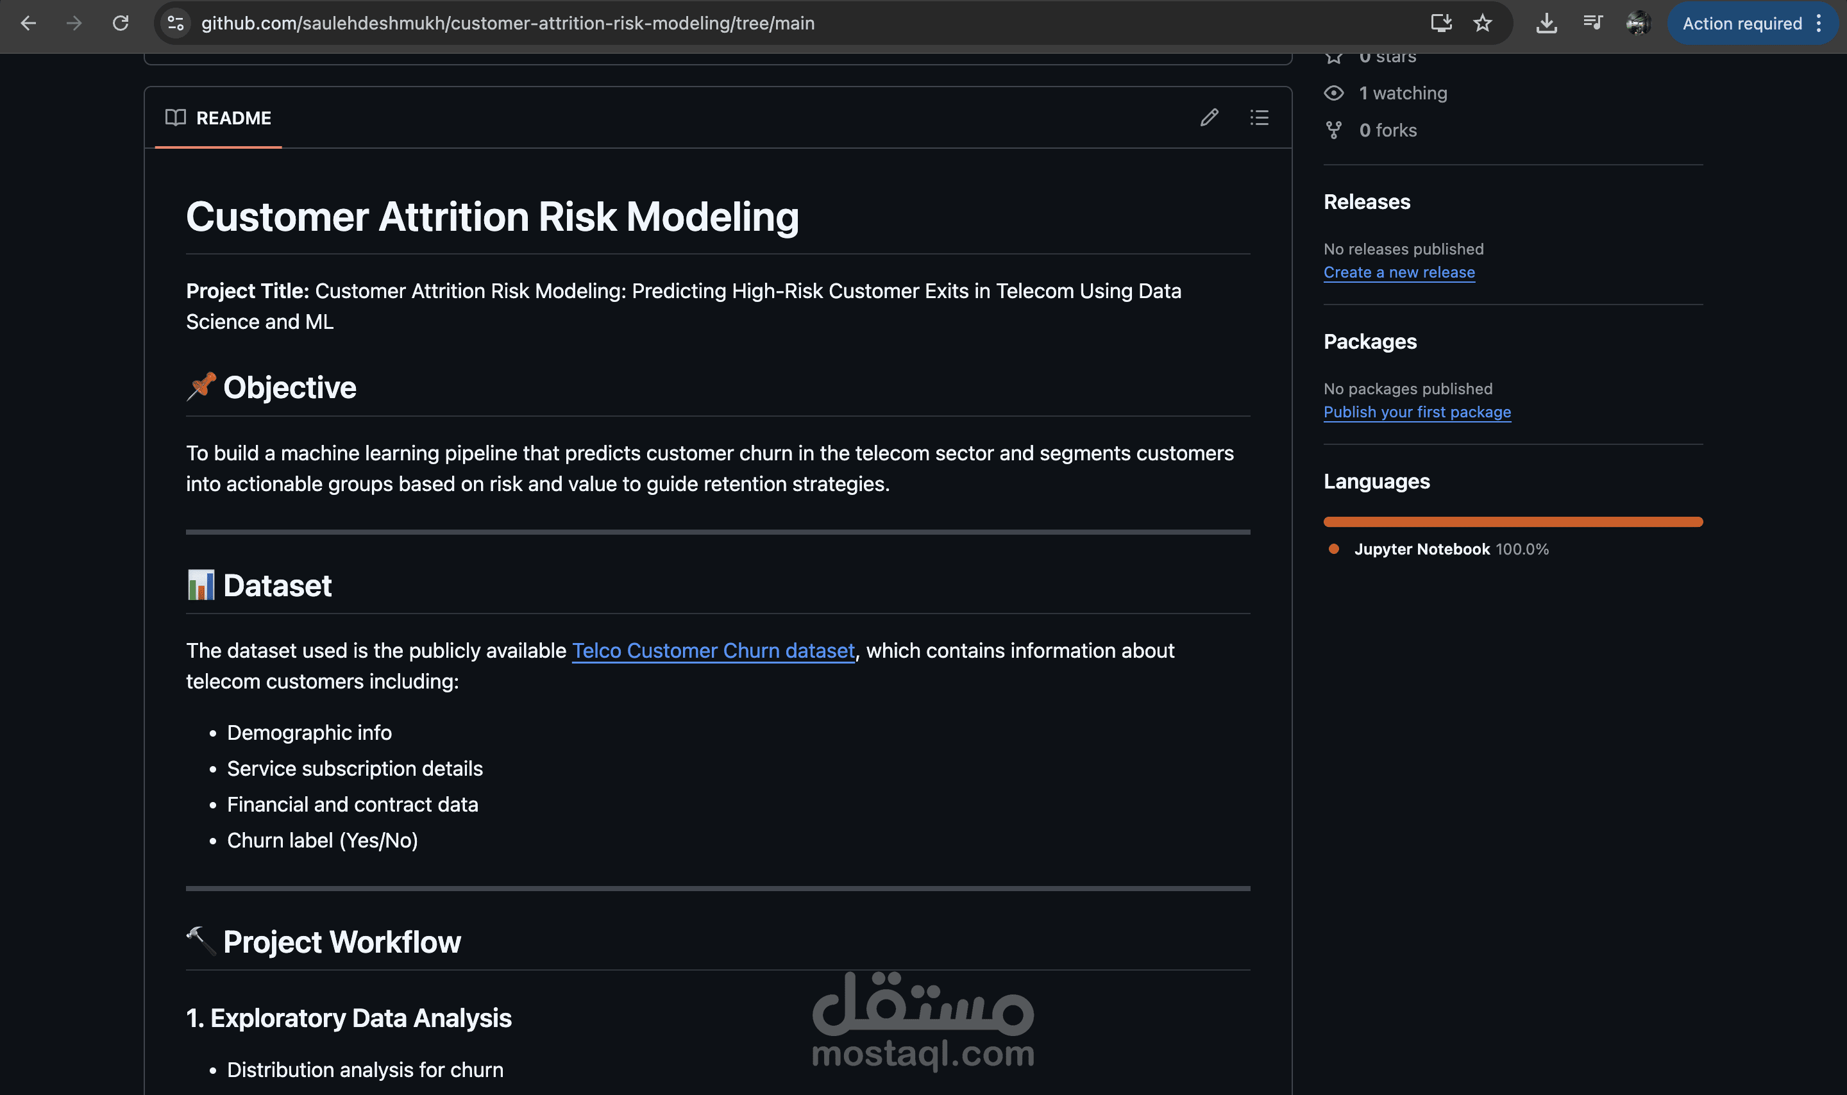The image size is (1847, 1095).
Task: Click the eye icon beside watching
Action: 1334,93
